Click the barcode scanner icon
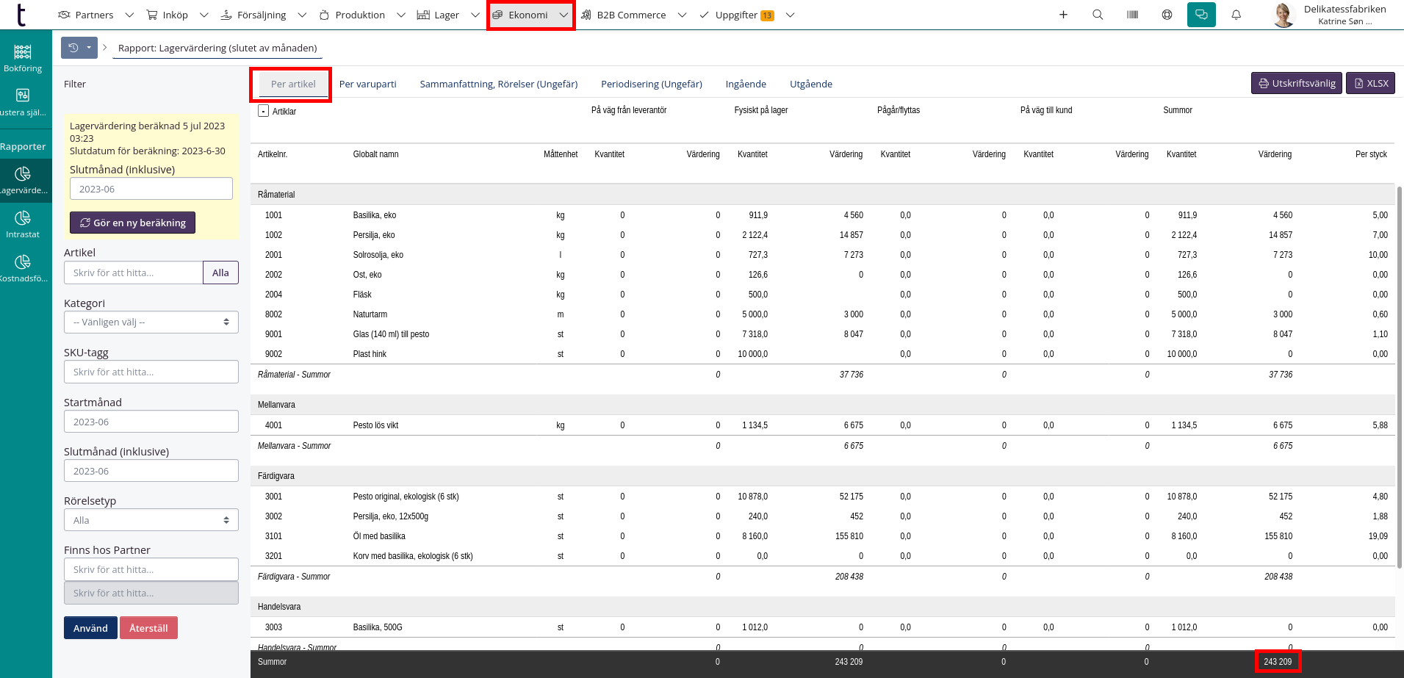Screen dimensions: 1404x678 tap(1132, 15)
